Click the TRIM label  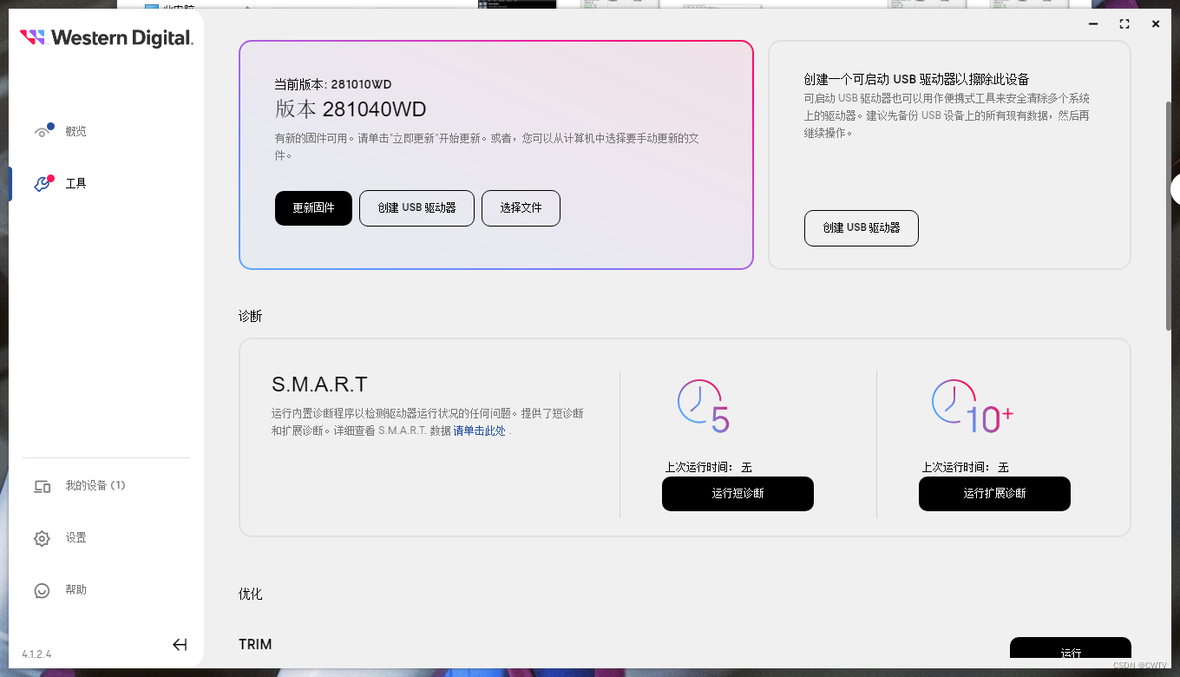click(255, 644)
